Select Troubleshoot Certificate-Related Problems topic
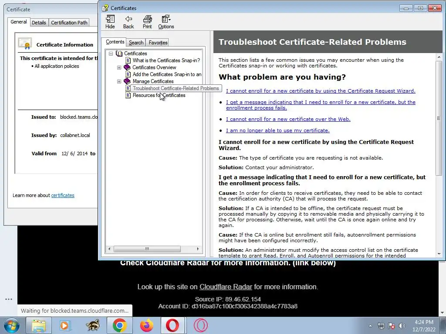The height and width of the screenshot is (334, 446). tap(176, 88)
